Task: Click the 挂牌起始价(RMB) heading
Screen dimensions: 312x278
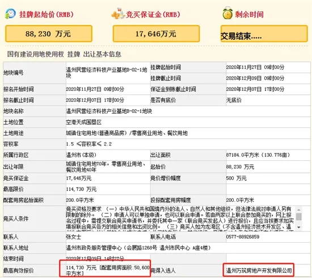Action: tap(47, 14)
